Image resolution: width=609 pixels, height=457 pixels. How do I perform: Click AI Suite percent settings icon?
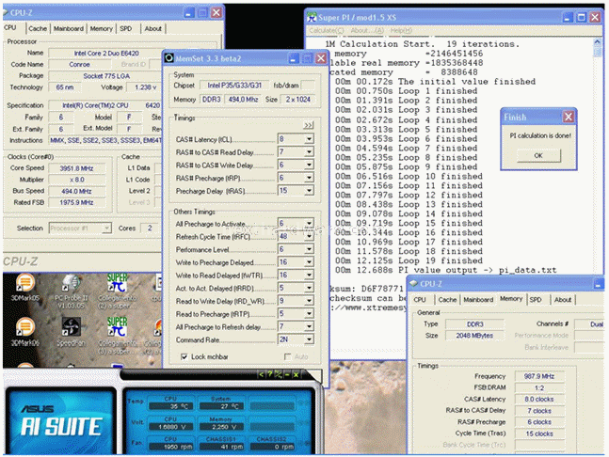[x=279, y=374]
